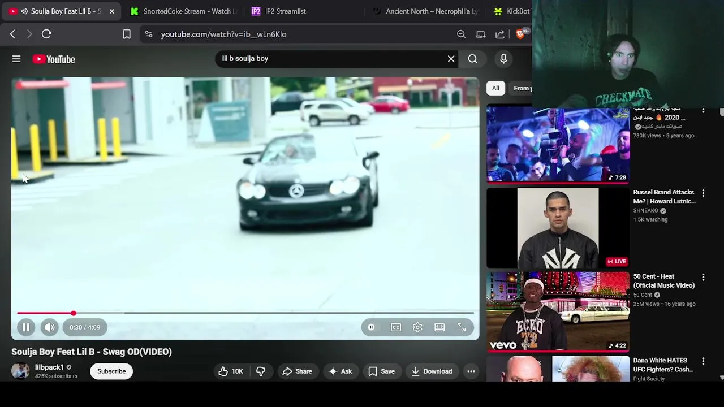The height and width of the screenshot is (407, 724).
Task: Switch to KickBot tab
Action: coord(512,11)
